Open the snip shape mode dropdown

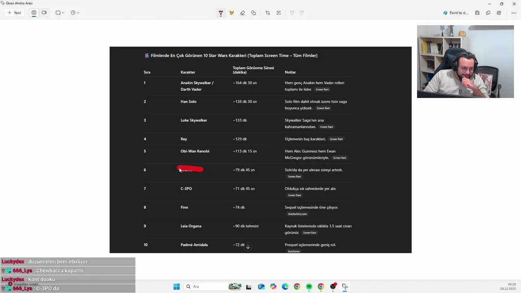pos(60,13)
